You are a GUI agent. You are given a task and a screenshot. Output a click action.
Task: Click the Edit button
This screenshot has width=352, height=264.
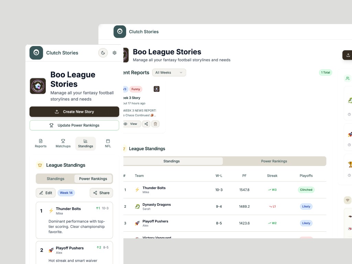pos(46,193)
